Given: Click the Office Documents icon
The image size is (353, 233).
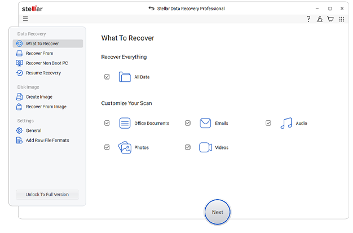Looking at the screenshot, I should (x=125, y=123).
